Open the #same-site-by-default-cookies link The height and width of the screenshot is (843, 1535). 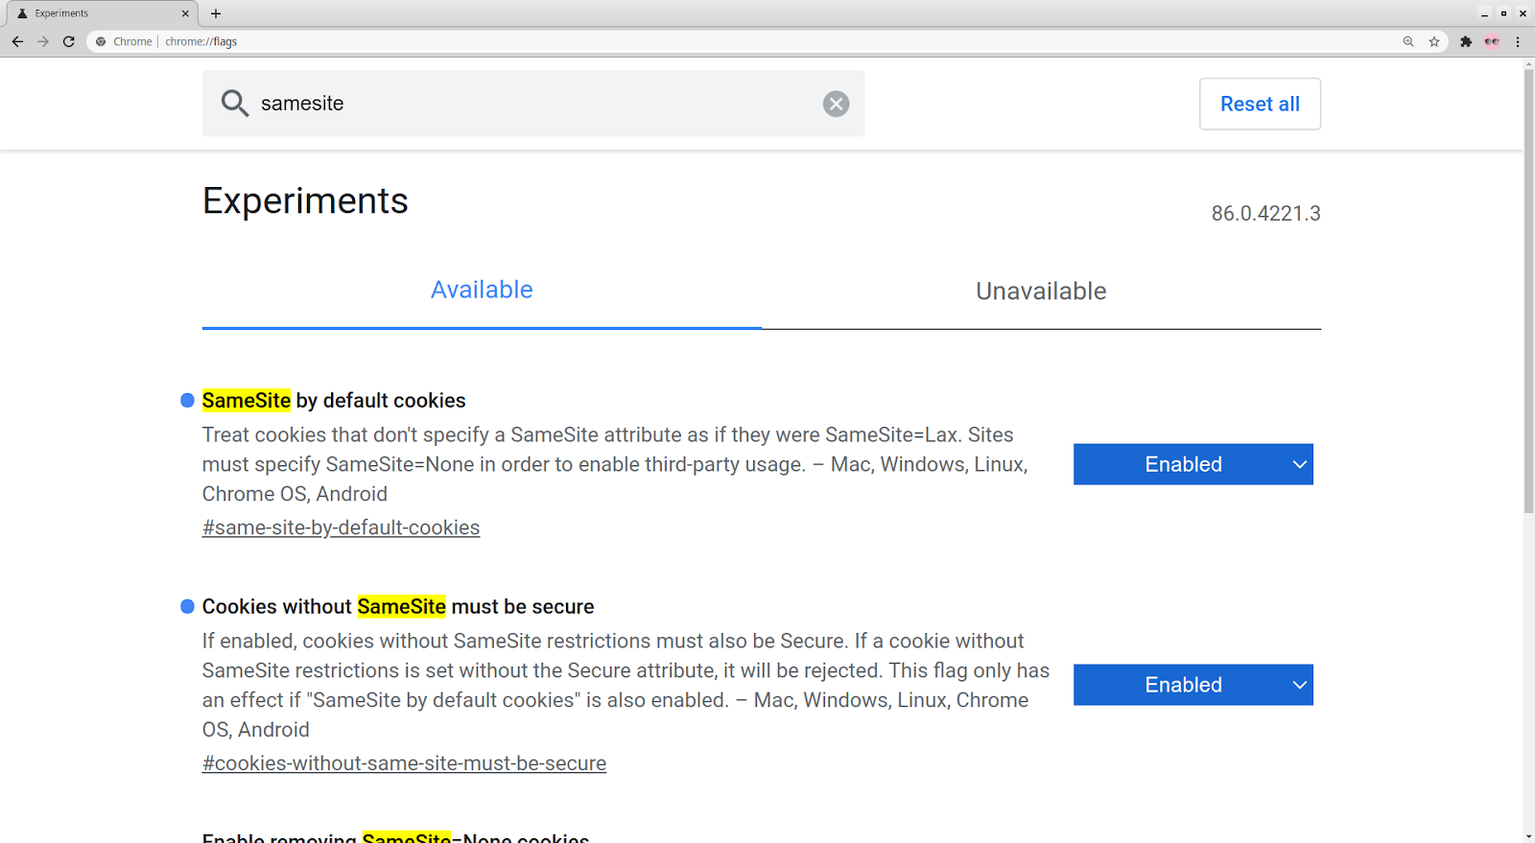(x=341, y=527)
